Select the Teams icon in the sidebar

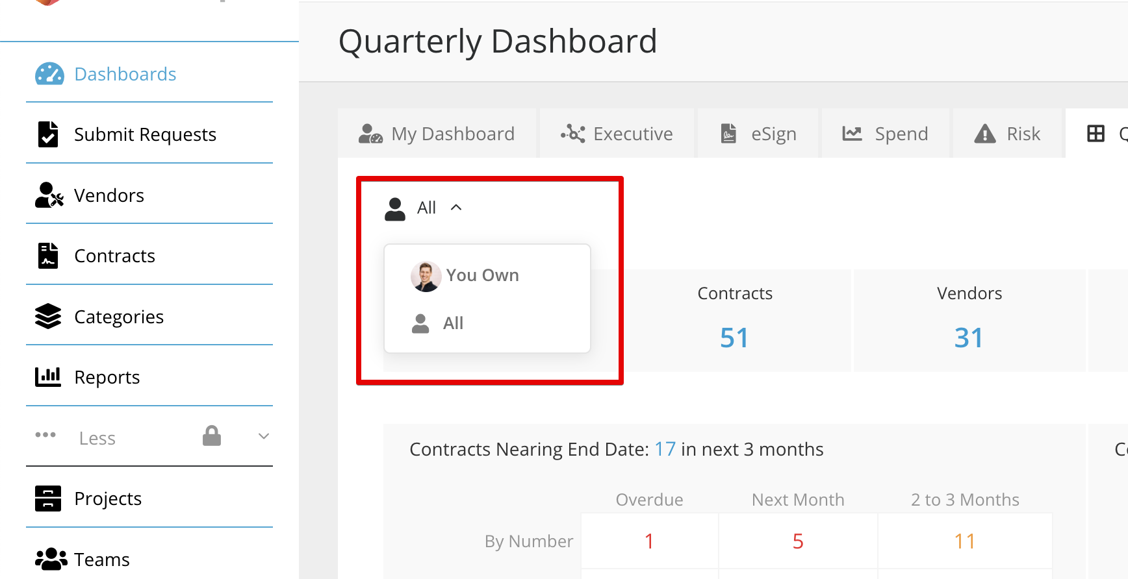tap(51, 559)
